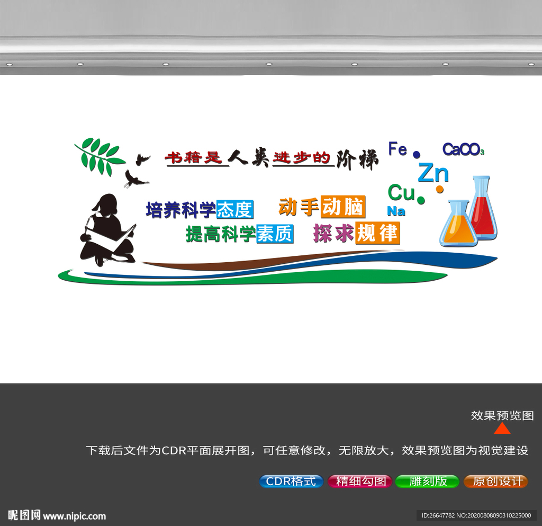Select the orange liquid flask
The width and height of the screenshot is (542, 526).
(458, 224)
